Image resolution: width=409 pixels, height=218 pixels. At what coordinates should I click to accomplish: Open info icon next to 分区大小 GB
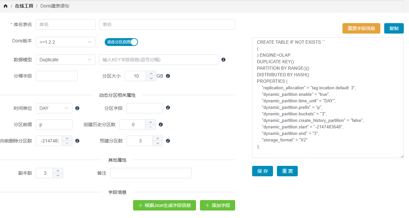pyautogui.click(x=168, y=76)
